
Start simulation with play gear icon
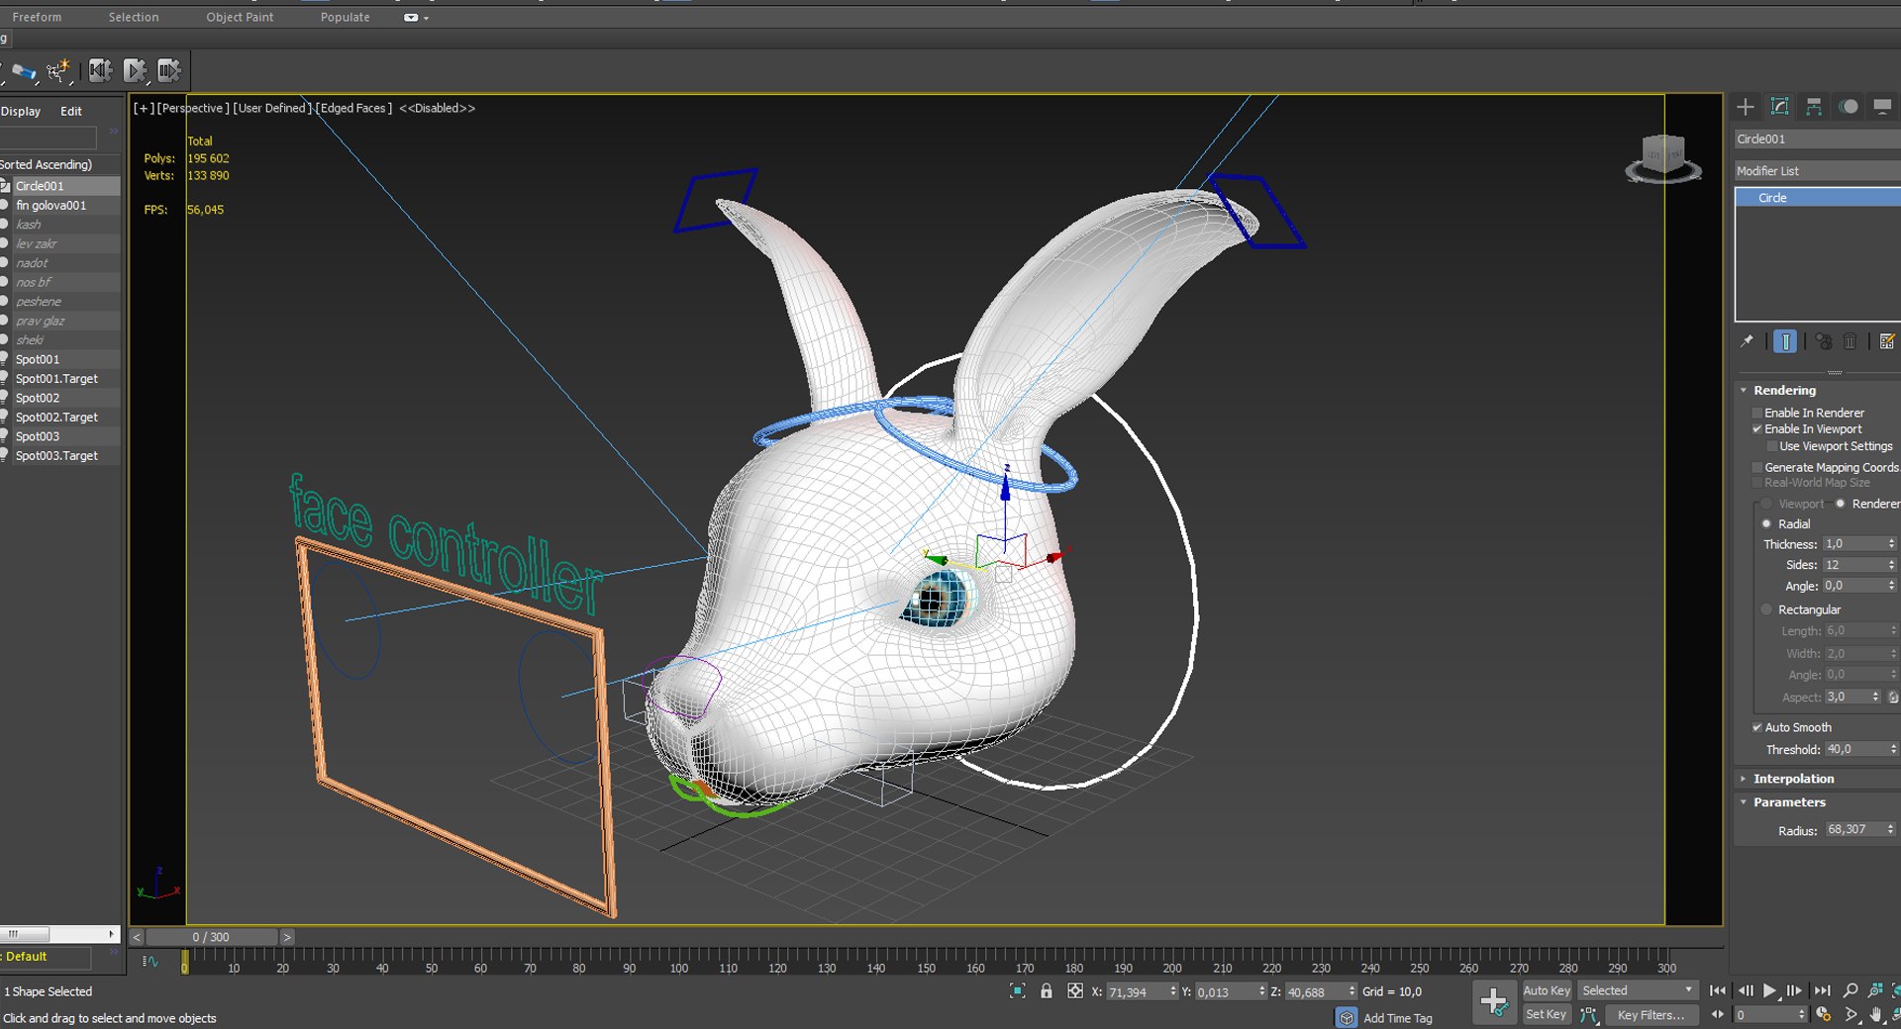[x=135, y=70]
